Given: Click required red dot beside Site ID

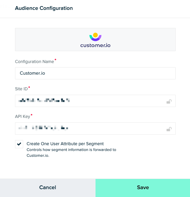Looking at the screenshot, I should click(x=29, y=87).
